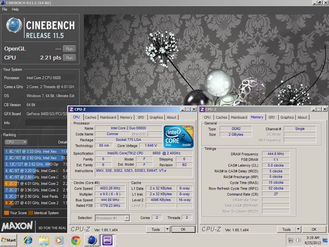329x247 pixels.
Task: Open Internet Explorer from the taskbar
Action: [x=28, y=240]
